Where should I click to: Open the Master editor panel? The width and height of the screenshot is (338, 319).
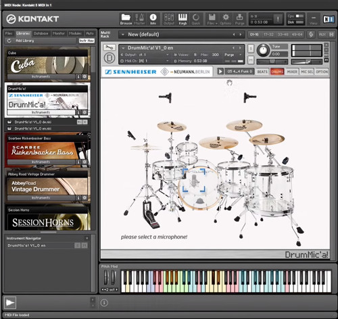coord(139,19)
